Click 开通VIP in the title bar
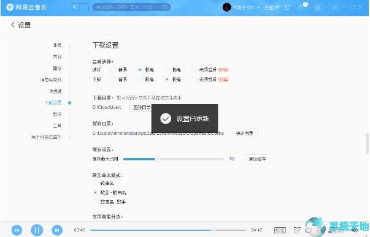This screenshot has height=237, width=370. coord(272,7)
